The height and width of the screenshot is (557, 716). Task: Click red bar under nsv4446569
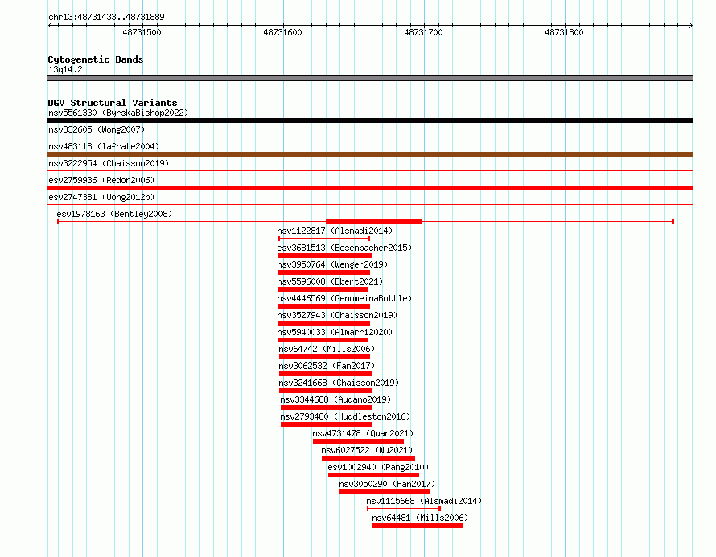(323, 306)
